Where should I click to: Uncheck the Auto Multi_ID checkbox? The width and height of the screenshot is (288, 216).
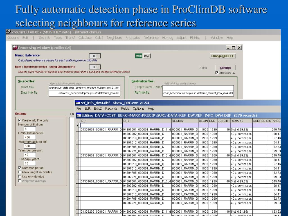(x=217, y=73)
